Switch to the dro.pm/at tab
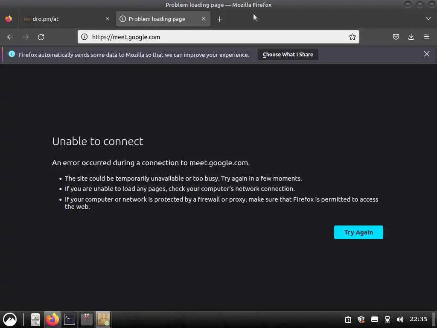Screen dimensions: 437x328 coord(66,19)
